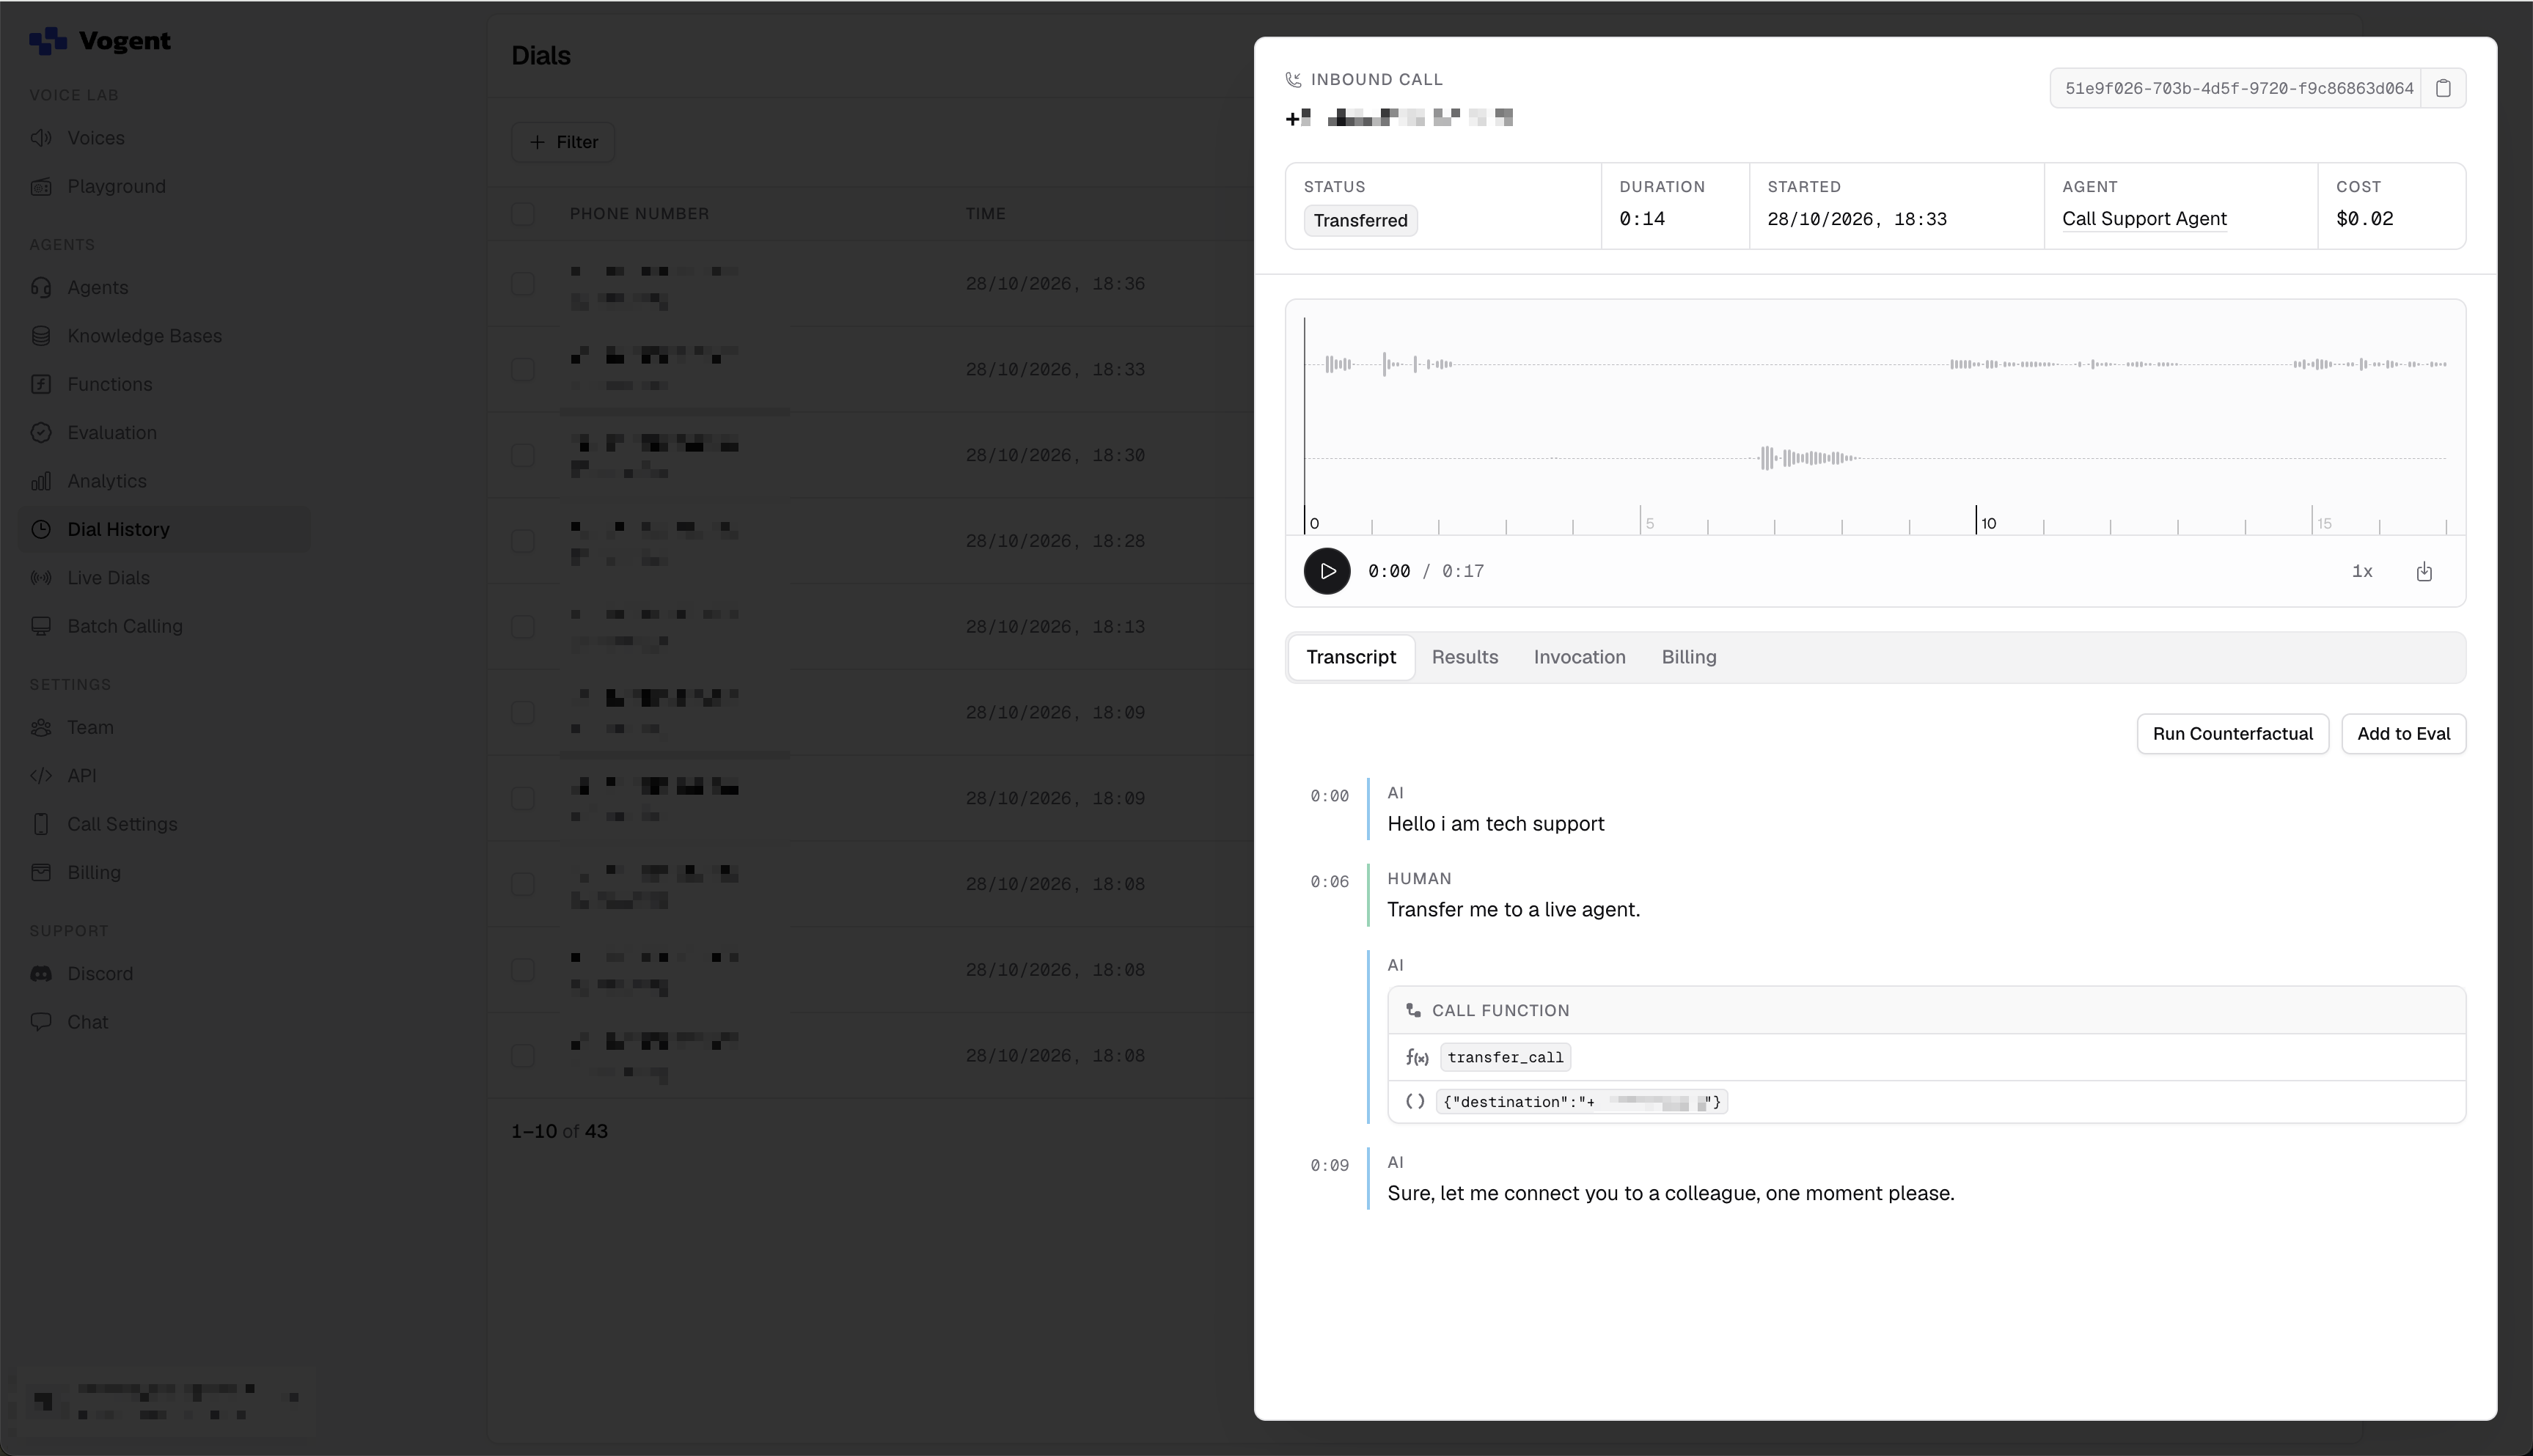Click the Vogent logo
2533x1456 pixels.
[x=100, y=41]
